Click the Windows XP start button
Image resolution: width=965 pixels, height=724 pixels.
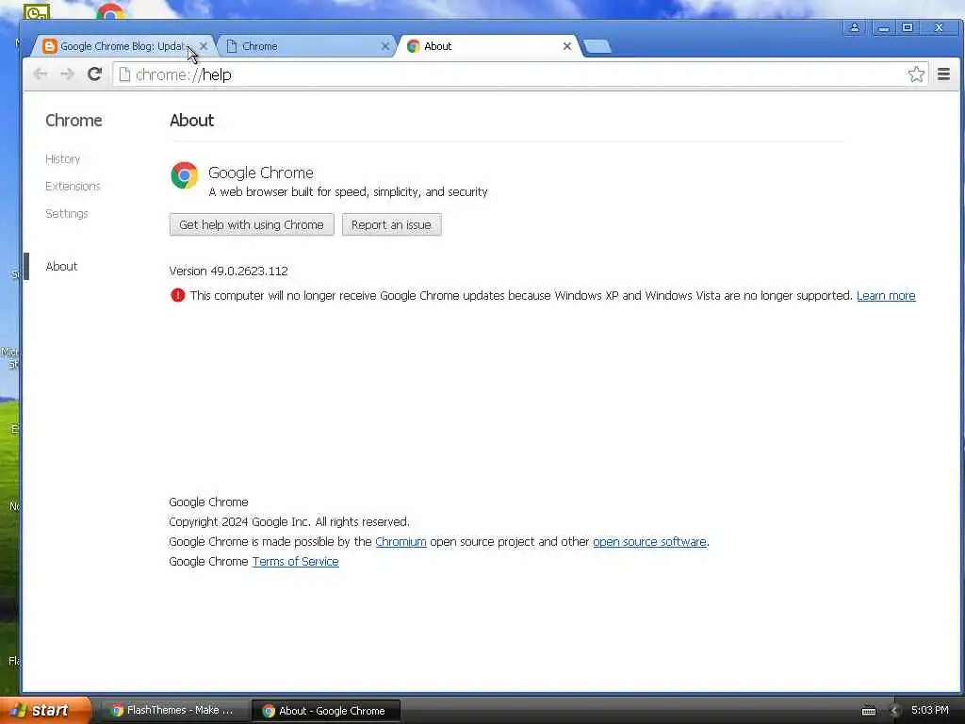44,710
